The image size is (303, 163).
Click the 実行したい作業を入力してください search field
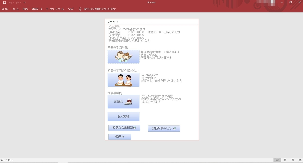pos(100,9)
